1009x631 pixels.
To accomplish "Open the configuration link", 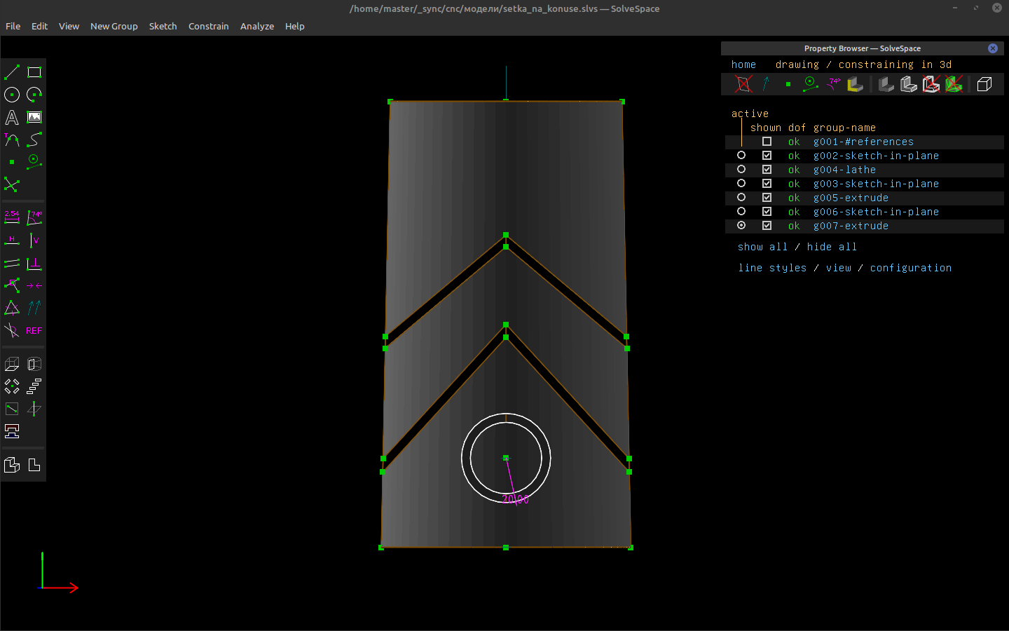I will coord(911,268).
